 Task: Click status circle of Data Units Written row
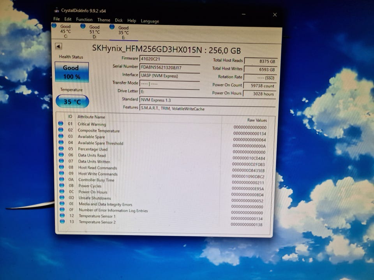[x=62, y=161]
